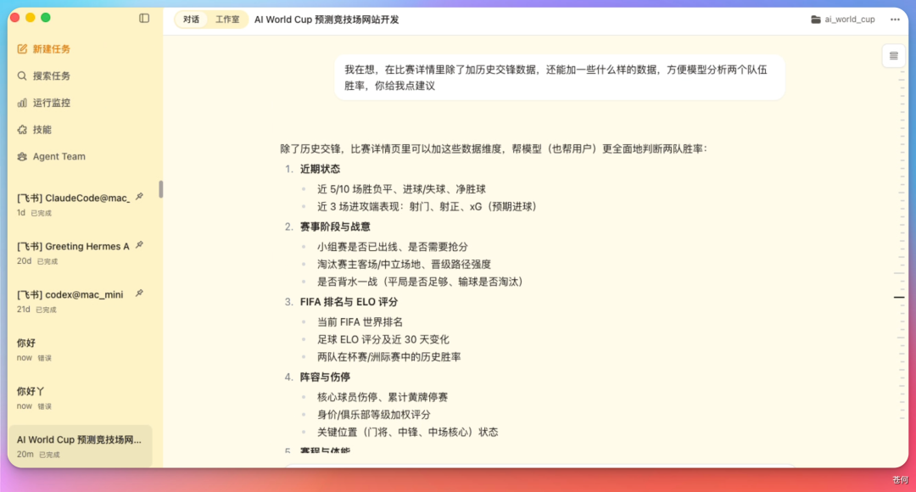Open the 你好丫 task
The height and width of the screenshot is (492, 916).
point(81,398)
